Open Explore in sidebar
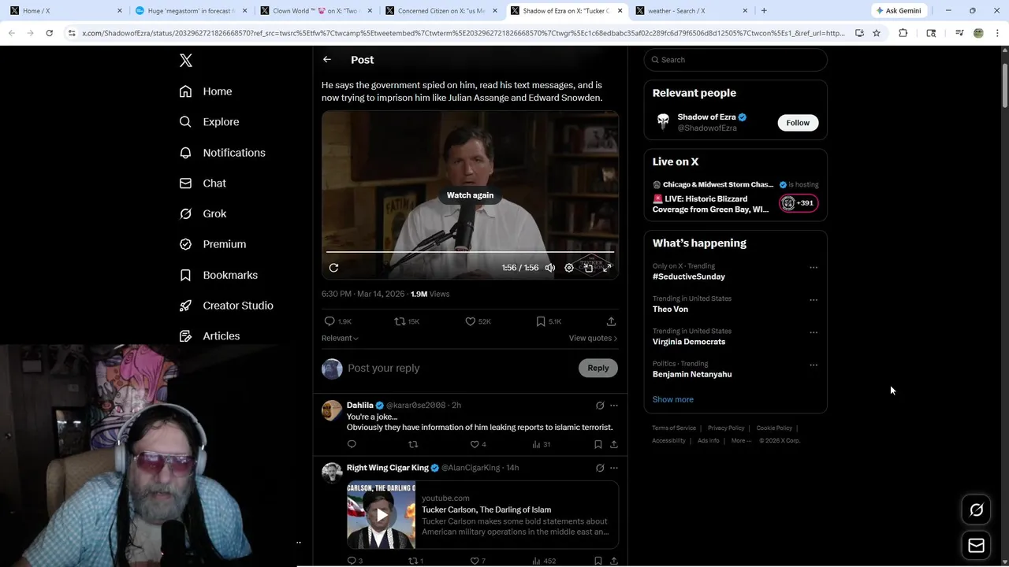This screenshot has height=567, width=1009. 209,122
